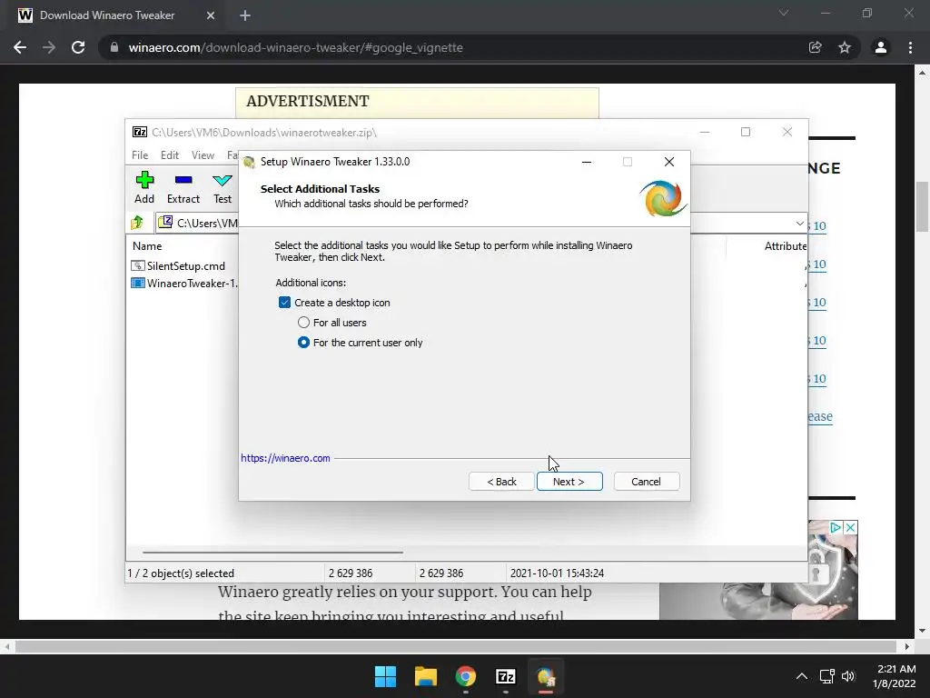Expand the 7-Zip address path dropdown
930x698 pixels.
(x=799, y=224)
